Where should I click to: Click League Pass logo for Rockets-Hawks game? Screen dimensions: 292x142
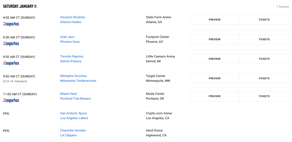point(11,24)
